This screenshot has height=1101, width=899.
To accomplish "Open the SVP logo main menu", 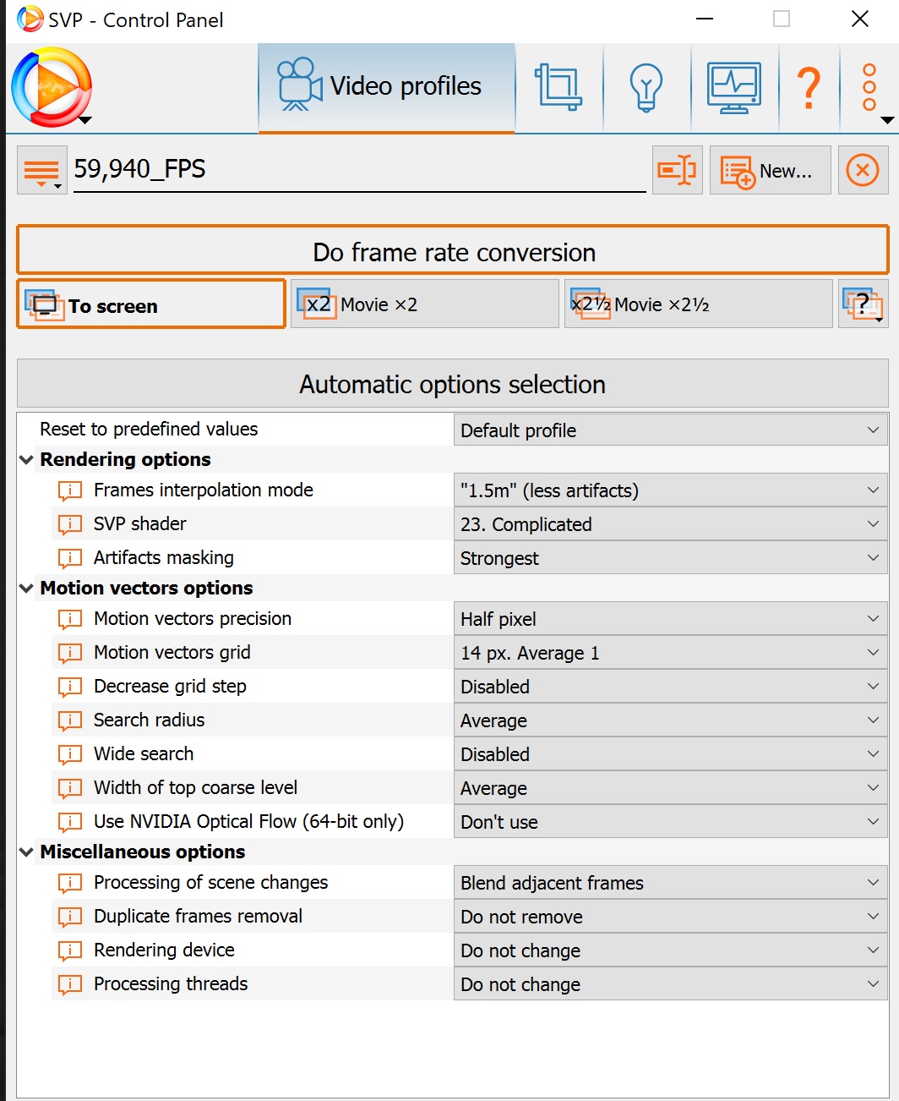I will [52, 88].
